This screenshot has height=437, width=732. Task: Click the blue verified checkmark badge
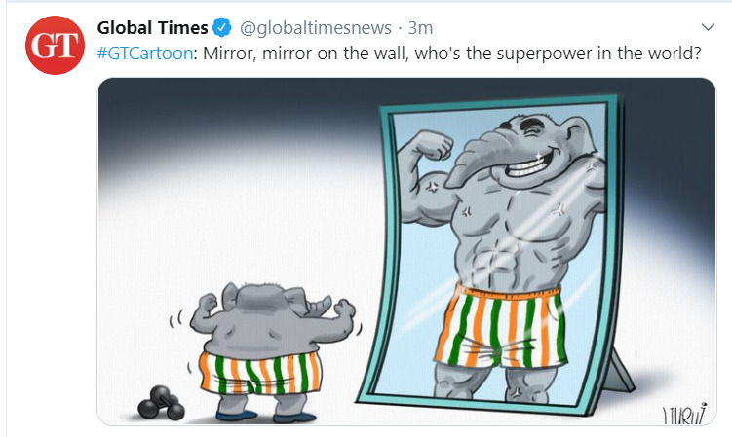tap(222, 27)
